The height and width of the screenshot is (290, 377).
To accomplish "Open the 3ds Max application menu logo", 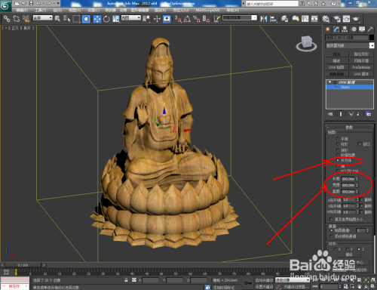I will click(5, 6).
